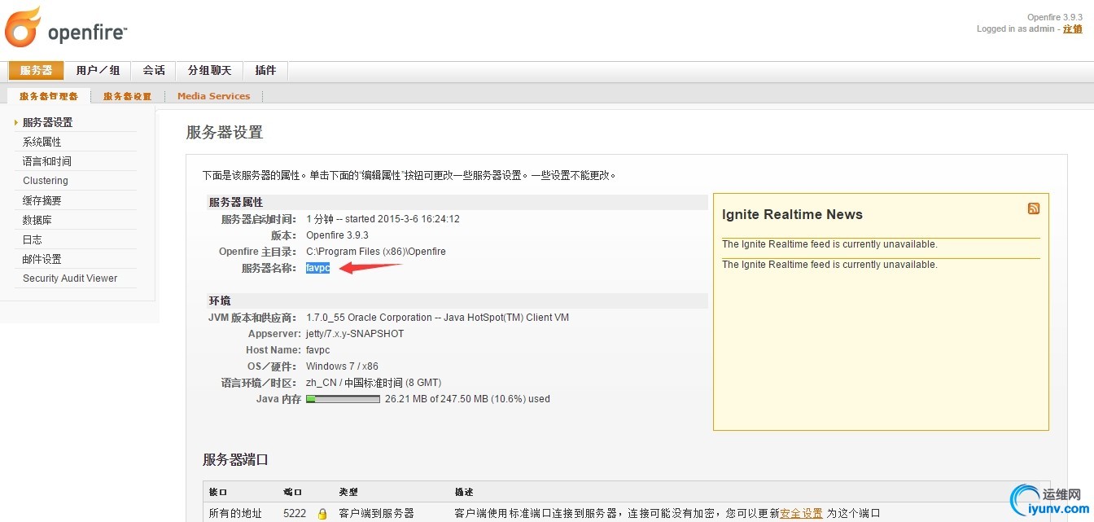
Task: Click the JVM version 1.7.0_55 value
Action: pyautogui.click(x=437, y=318)
